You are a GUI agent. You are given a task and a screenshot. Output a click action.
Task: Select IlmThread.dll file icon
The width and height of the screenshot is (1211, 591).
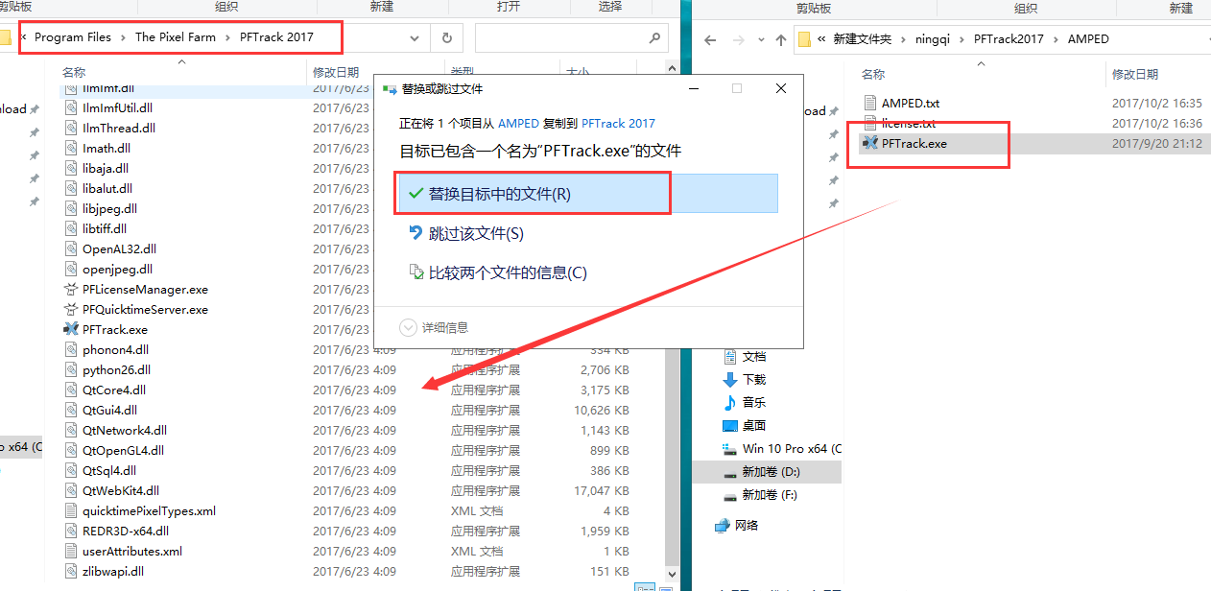tap(71, 129)
